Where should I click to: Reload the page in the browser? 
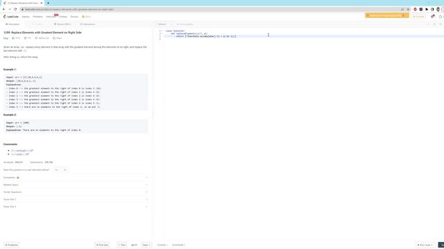(x=15, y=9)
